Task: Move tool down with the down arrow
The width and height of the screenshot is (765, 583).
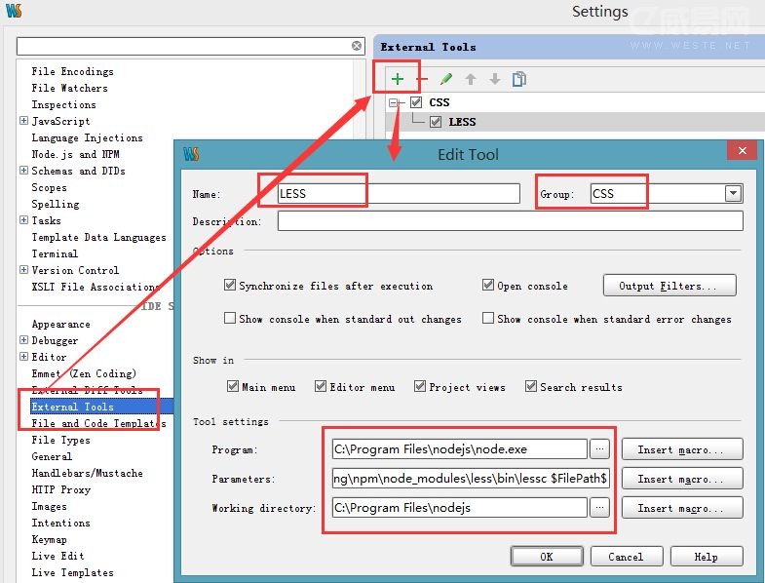Action: pos(495,79)
